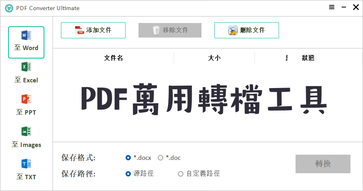This screenshot has height=191, width=363.
Task: Click the 保存格式 label
Action: pos(78,157)
